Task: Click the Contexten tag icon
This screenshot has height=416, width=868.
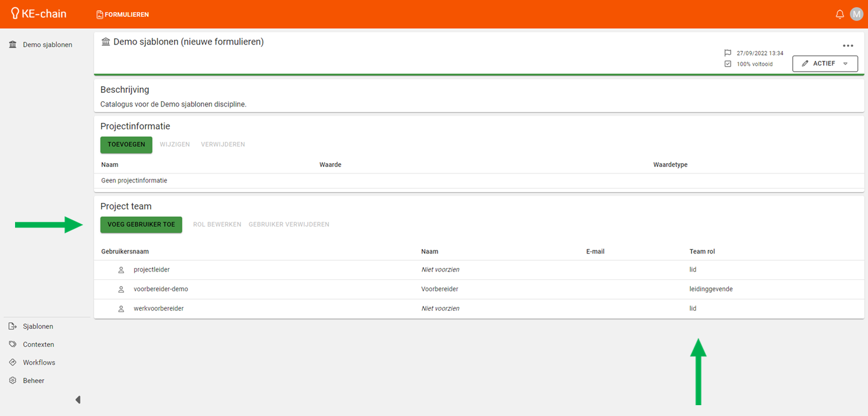Action: [x=13, y=344]
